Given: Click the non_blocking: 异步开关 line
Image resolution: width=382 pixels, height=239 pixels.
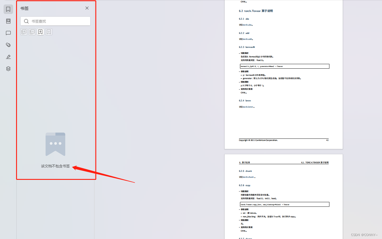Looking at the screenshot, I should point(269,217).
